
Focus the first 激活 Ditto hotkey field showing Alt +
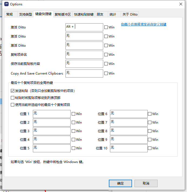84,27
